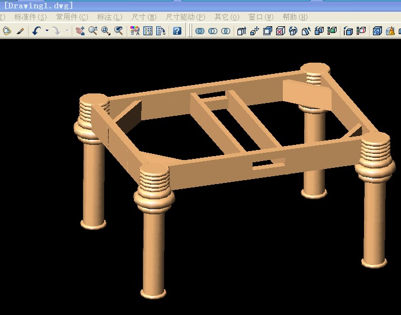This screenshot has height=315, width=401.
Task: Select the Delete Faces tool
Action: (x=281, y=31)
